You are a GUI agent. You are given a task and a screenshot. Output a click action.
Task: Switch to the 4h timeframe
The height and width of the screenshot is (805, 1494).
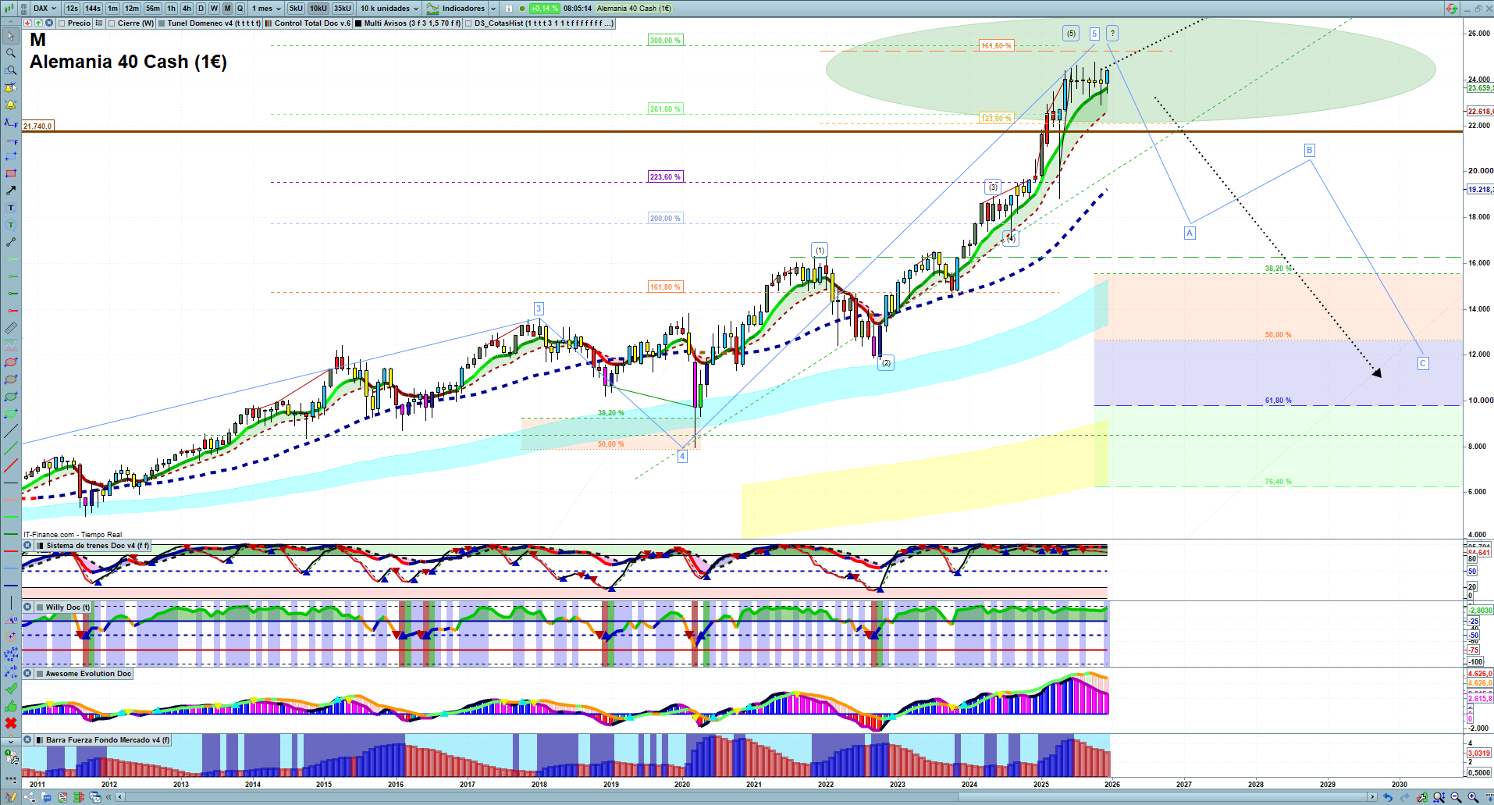tap(187, 9)
